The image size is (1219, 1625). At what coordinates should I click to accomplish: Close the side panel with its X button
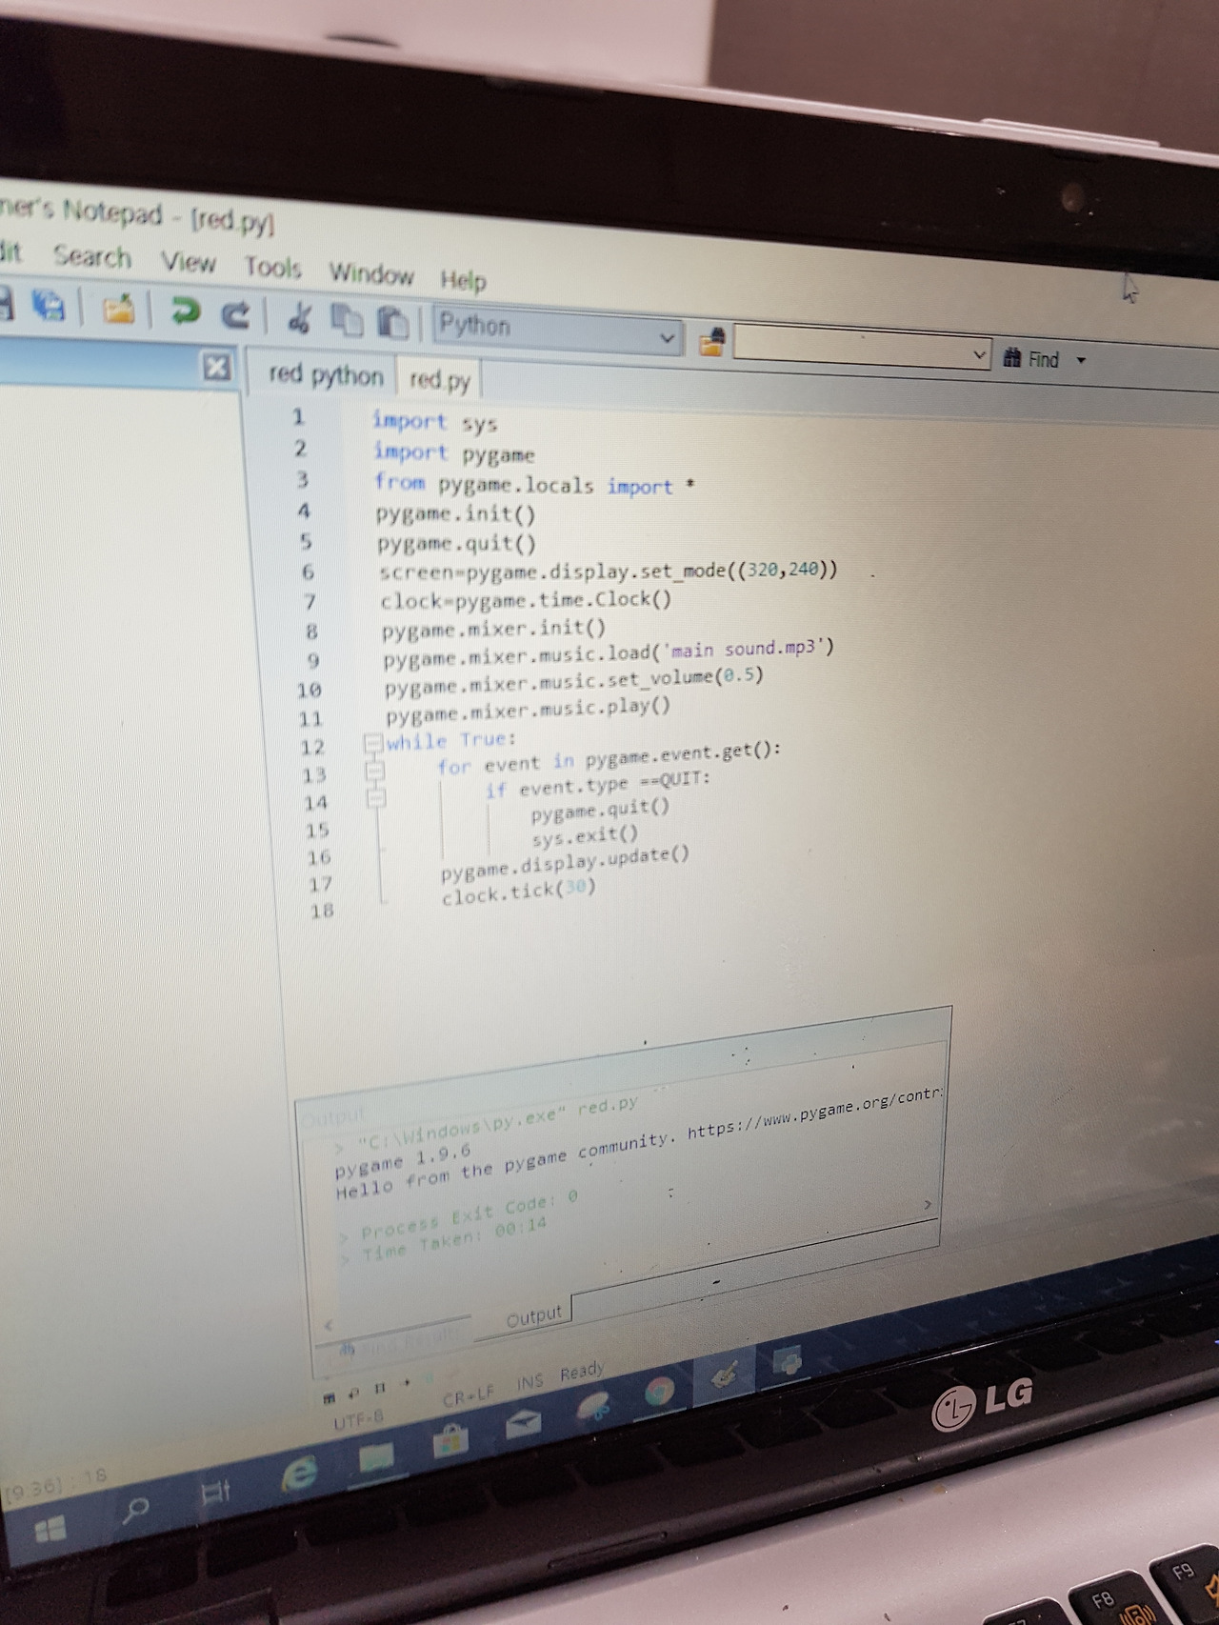pos(217,366)
